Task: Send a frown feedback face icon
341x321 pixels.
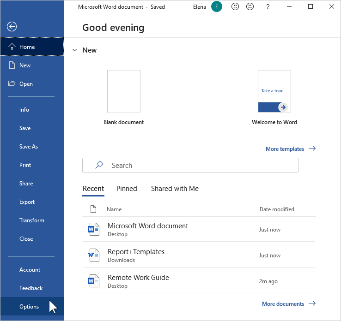Action: [250, 7]
